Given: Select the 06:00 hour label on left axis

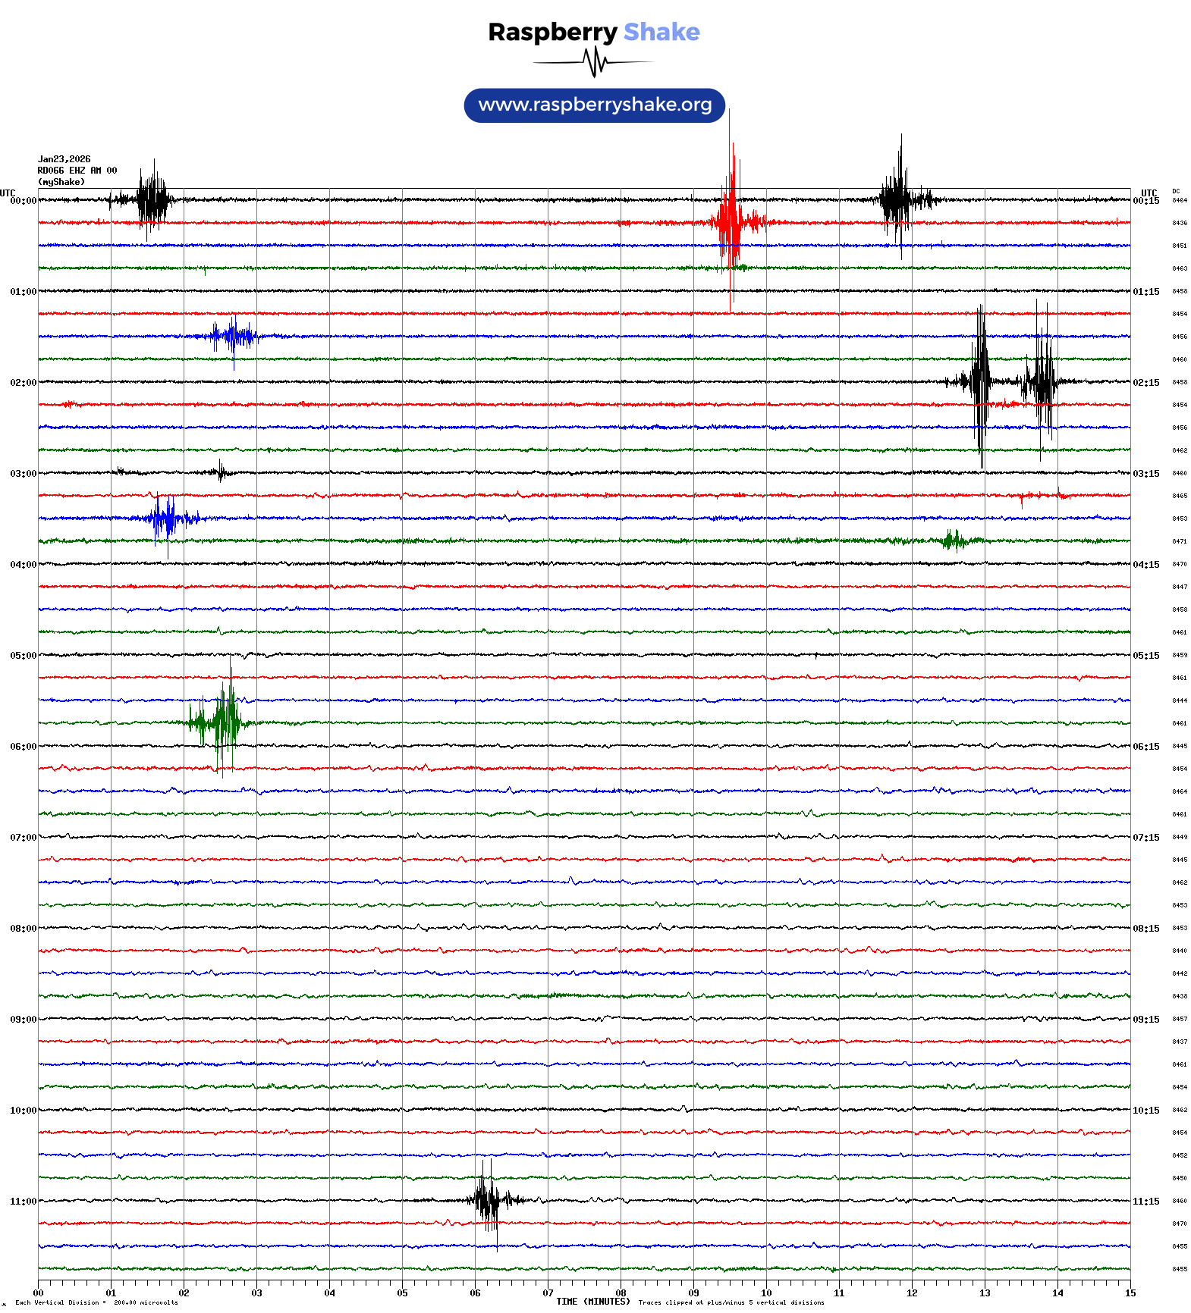Looking at the screenshot, I should 23,747.
